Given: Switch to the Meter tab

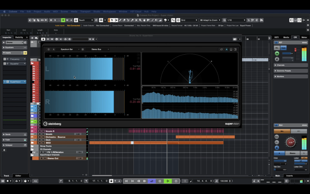Looking at the screenshot, I should click(x=304, y=37).
